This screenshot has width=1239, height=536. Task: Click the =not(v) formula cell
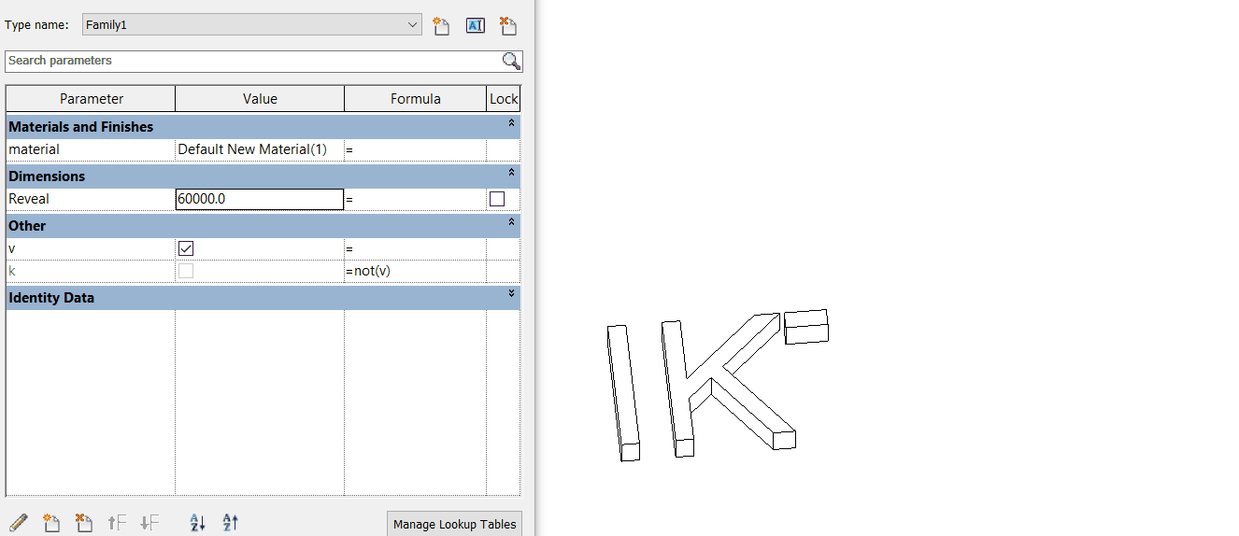click(x=415, y=271)
